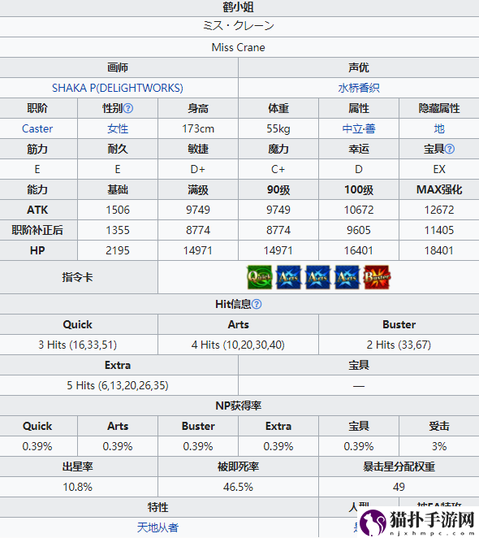
Task: Click the 画师 header cell
Action: [x=118, y=67]
